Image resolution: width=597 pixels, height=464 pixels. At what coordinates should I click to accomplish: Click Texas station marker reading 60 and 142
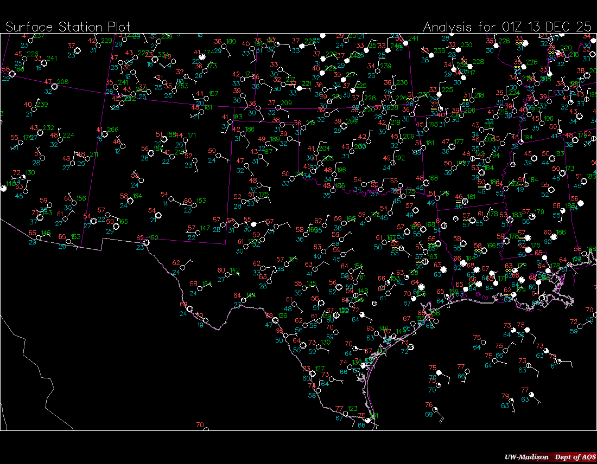228,275
